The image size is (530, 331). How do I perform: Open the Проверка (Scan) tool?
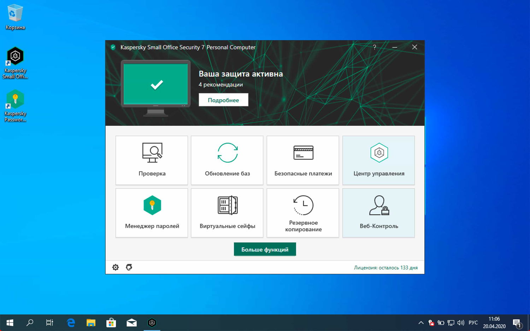(x=152, y=160)
